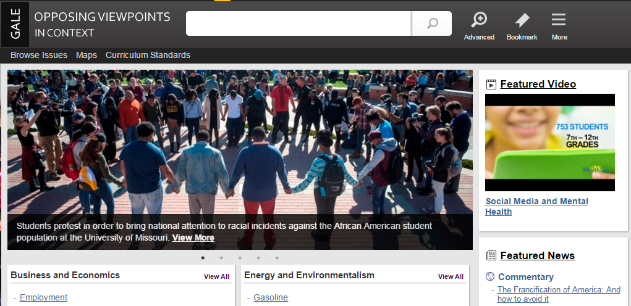Click the Business and Economics heading
This screenshot has width=631, height=306.
[65, 275]
